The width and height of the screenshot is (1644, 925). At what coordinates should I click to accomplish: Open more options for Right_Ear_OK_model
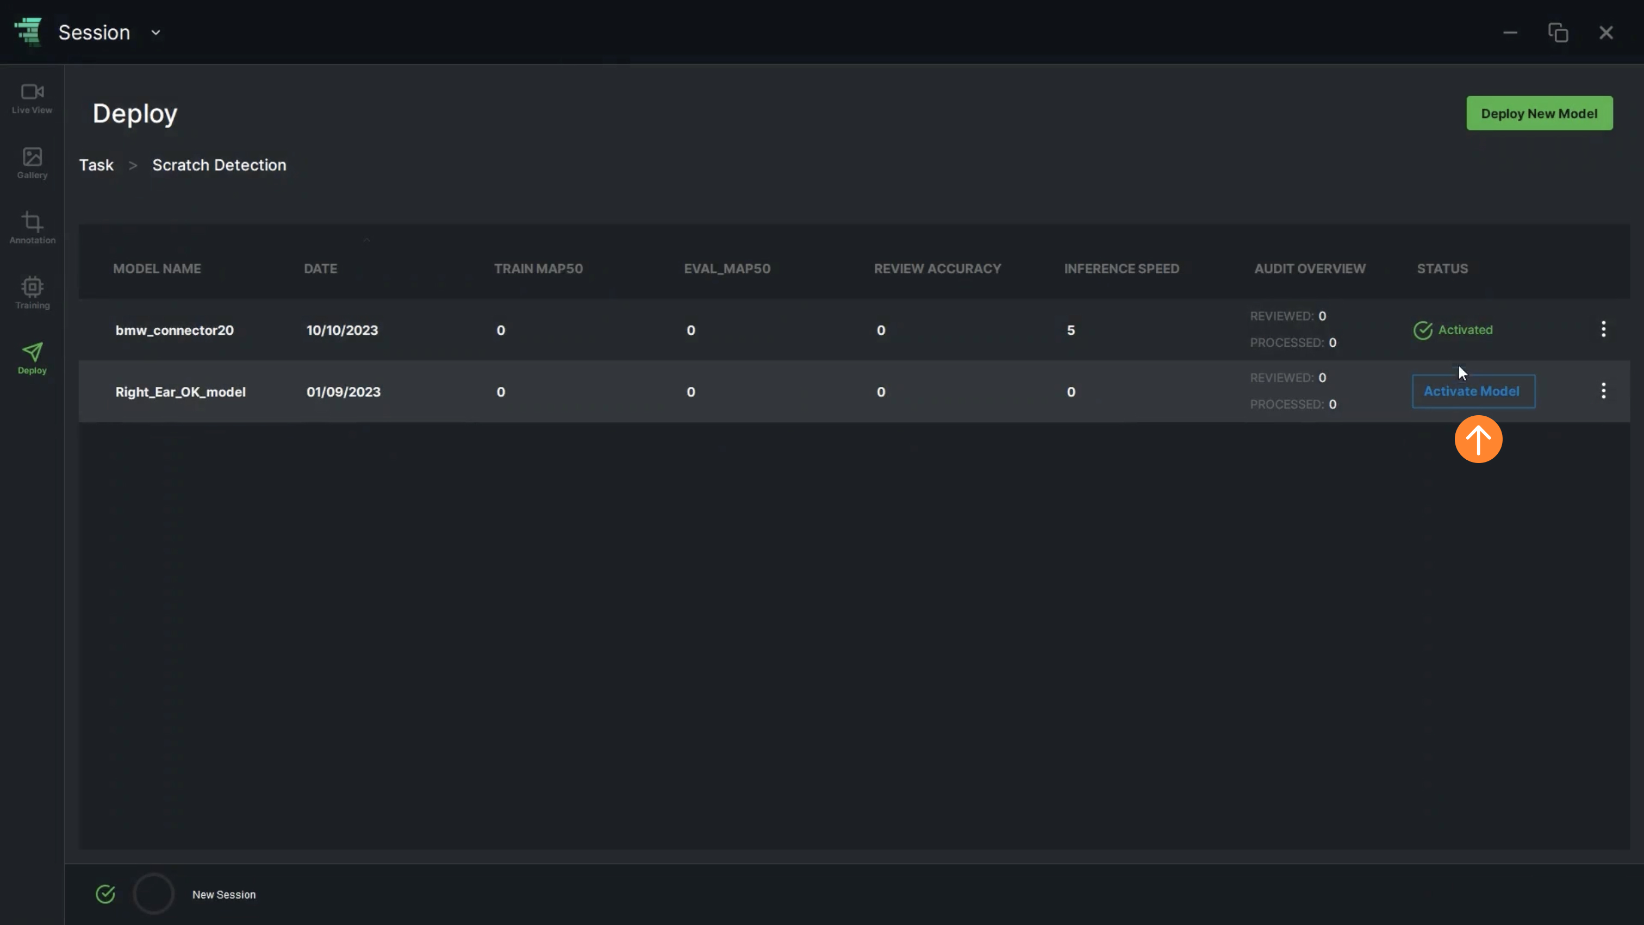1603,391
